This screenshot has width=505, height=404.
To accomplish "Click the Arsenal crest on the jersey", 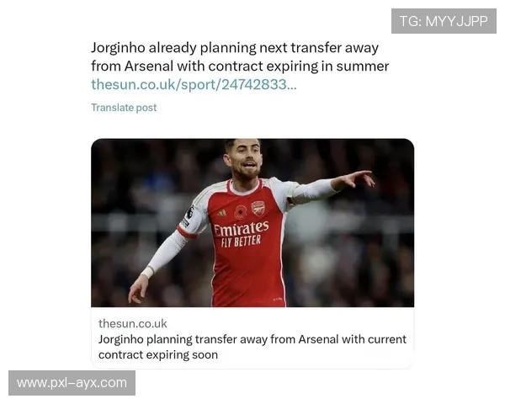I will point(258,208).
